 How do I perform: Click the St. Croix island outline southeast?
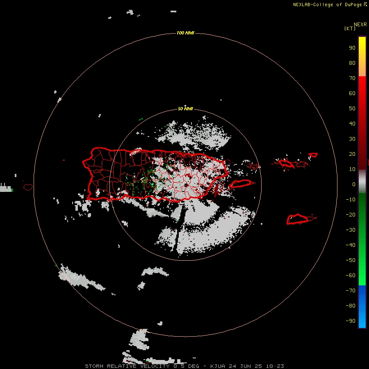click(298, 219)
